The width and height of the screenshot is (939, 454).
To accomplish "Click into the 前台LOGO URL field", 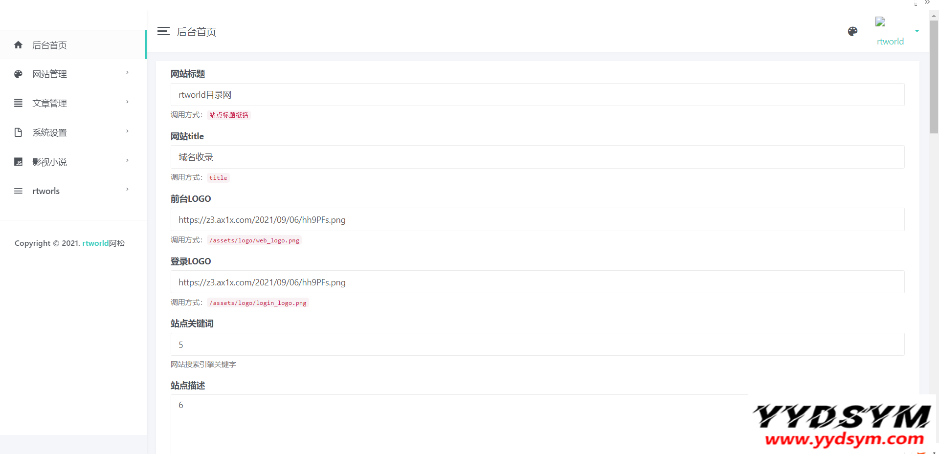I will pyautogui.click(x=537, y=220).
